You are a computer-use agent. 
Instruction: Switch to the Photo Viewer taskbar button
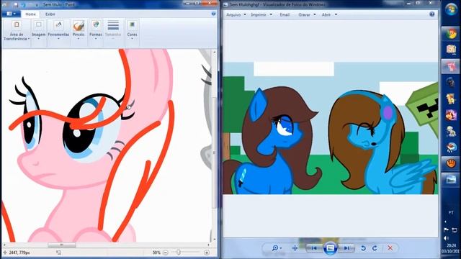(x=451, y=179)
